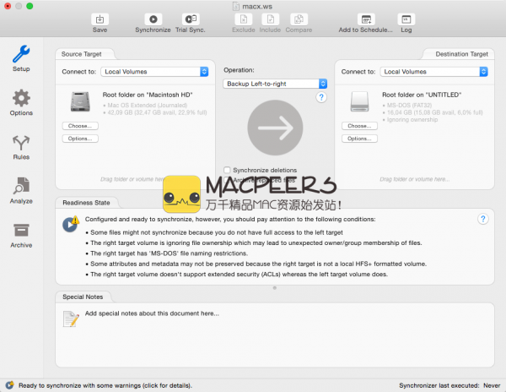
Task: Click the Macintosh HD drive icon
Action: (80, 101)
